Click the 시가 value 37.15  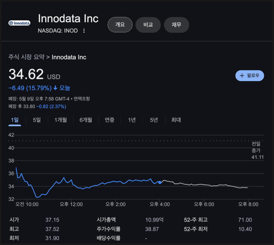pyautogui.click(x=52, y=220)
